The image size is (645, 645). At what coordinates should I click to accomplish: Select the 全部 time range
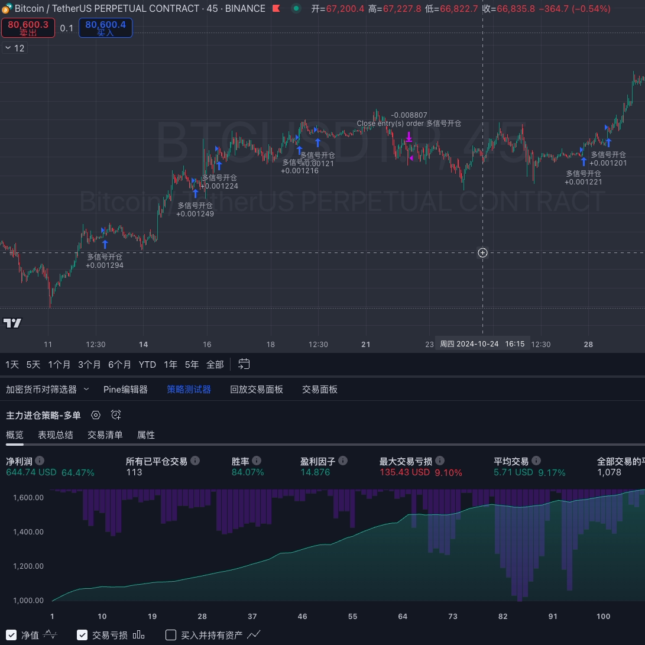215,364
